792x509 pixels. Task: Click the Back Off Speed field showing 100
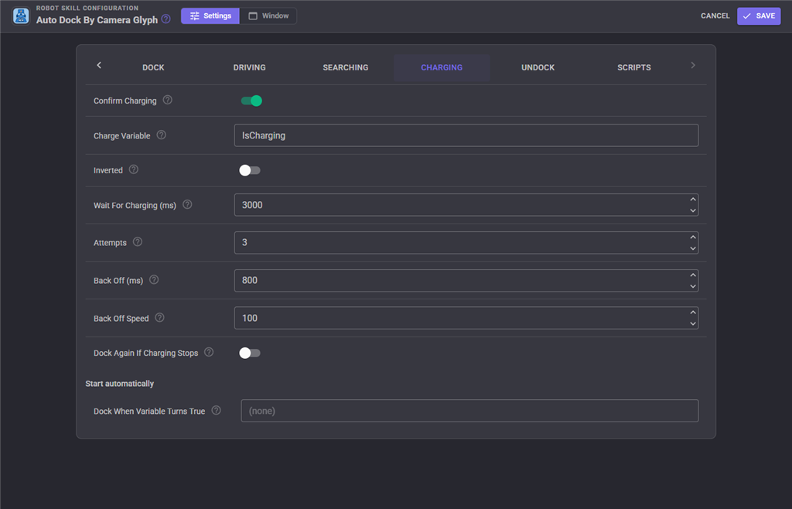466,318
